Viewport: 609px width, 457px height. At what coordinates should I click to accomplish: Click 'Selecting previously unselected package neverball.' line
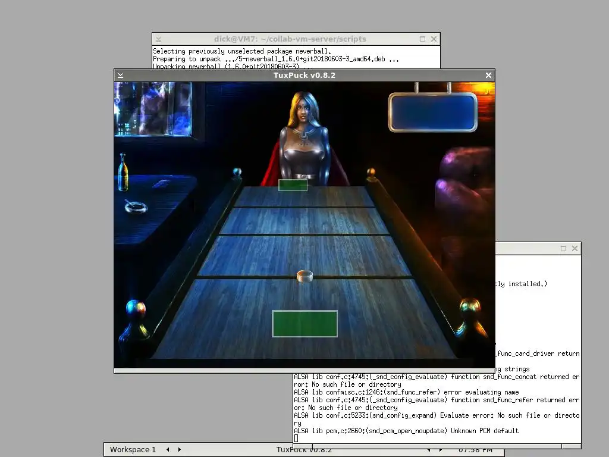click(242, 51)
